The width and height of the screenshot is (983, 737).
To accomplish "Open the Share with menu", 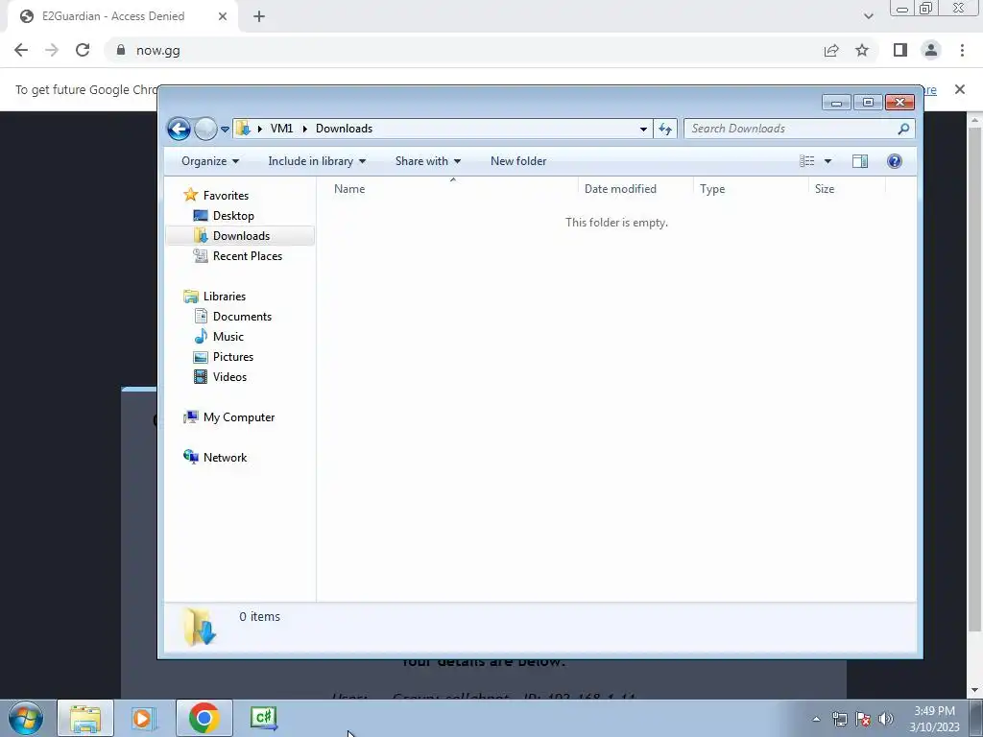I will 427,161.
